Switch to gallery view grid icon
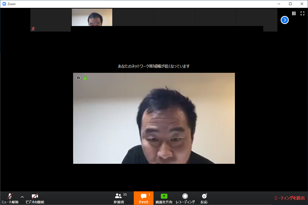The image size is (308, 205). [x=294, y=13]
